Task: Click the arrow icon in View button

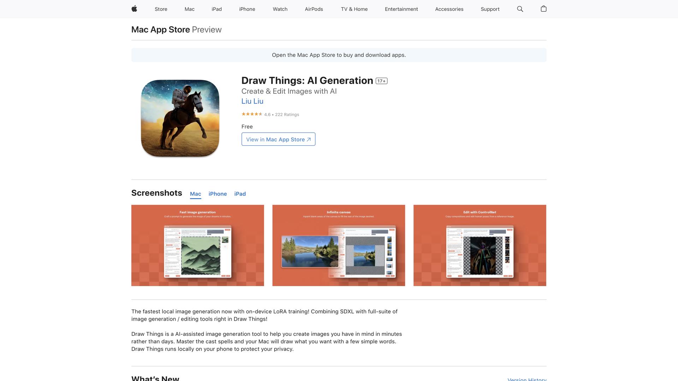Action: click(x=308, y=139)
